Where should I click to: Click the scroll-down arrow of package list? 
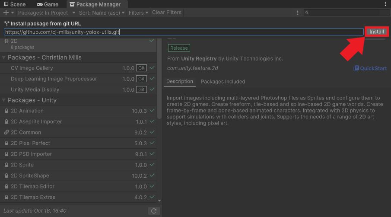coord(159,201)
